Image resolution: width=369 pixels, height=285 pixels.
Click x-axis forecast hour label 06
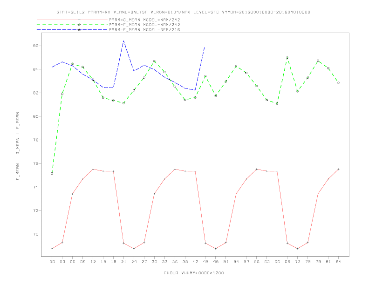coord(73,262)
